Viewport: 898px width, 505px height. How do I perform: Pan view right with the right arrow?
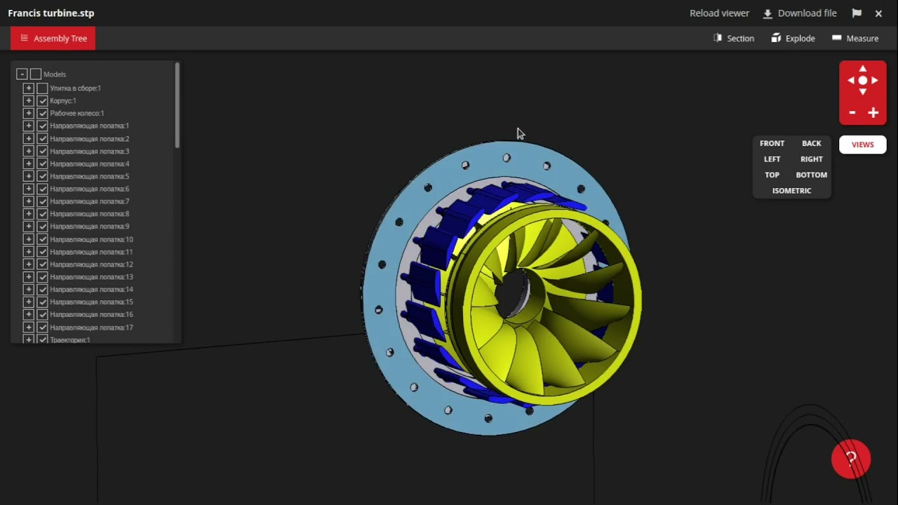(x=874, y=81)
